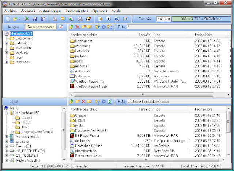234x171 pixels.
Task: Select Photoshop CS4.iso in the local list
Action: click(88, 146)
